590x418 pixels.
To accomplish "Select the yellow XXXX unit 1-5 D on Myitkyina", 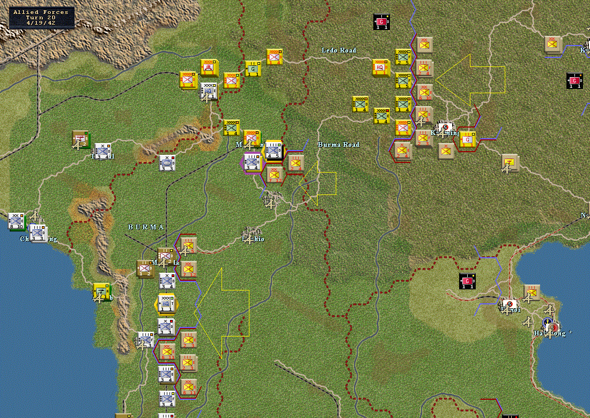I will point(252,138).
